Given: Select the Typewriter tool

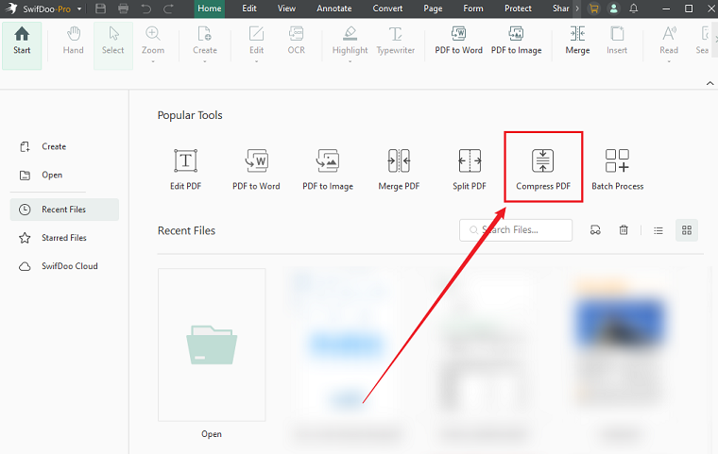Looking at the screenshot, I should (x=396, y=42).
